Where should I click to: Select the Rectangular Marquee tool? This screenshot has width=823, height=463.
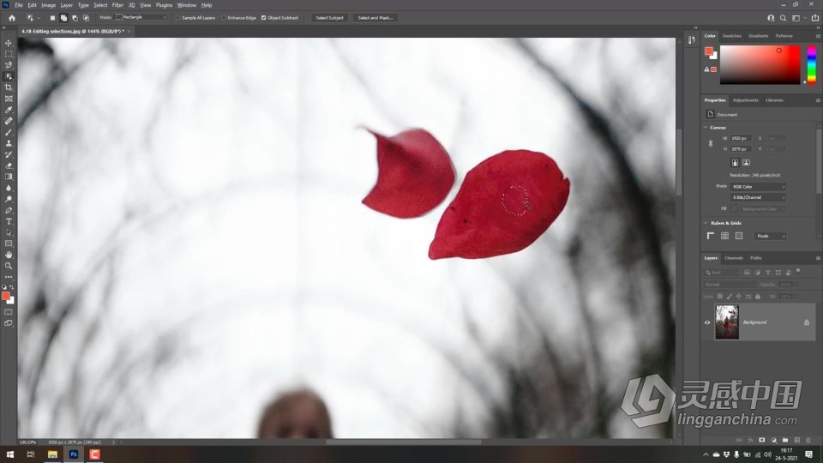[9, 54]
